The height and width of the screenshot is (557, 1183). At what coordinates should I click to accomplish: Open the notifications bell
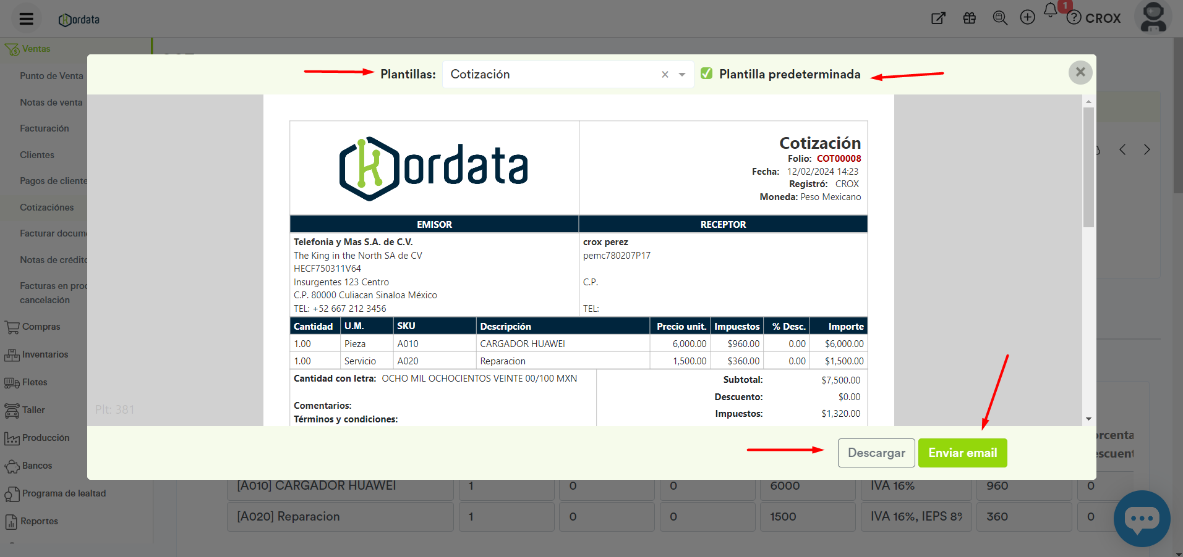point(1051,10)
